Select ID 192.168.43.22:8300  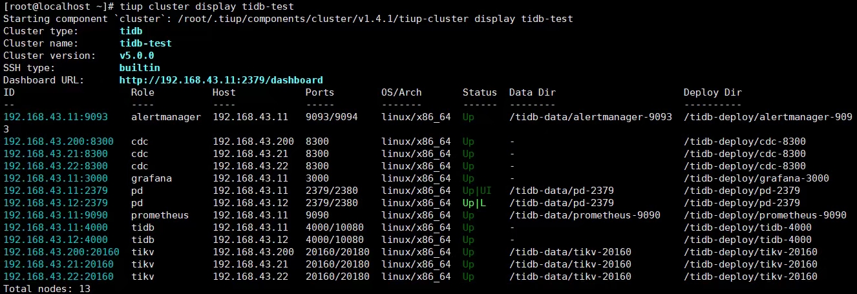[x=56, y=166]
